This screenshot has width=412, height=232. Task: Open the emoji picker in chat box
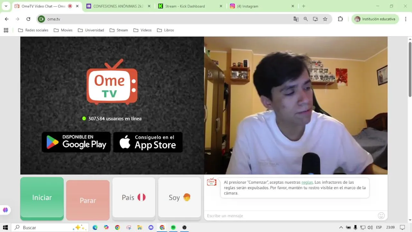click(x=381, y=216)
